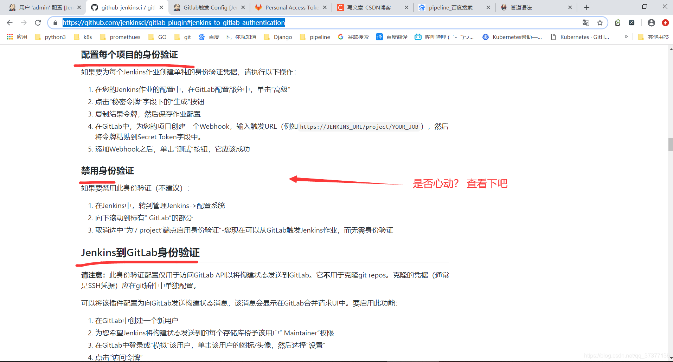Screen dimensions: 673x362
Task: Open the Kubernetes · GitHub bookmark
Action: tap(580, 37)
